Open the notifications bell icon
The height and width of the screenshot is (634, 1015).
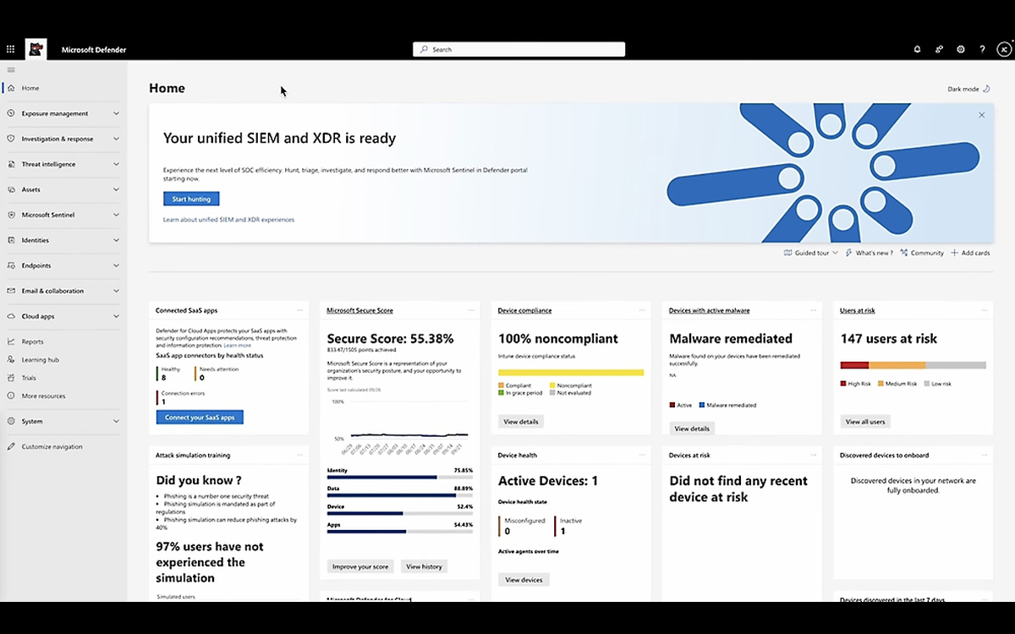917,50
